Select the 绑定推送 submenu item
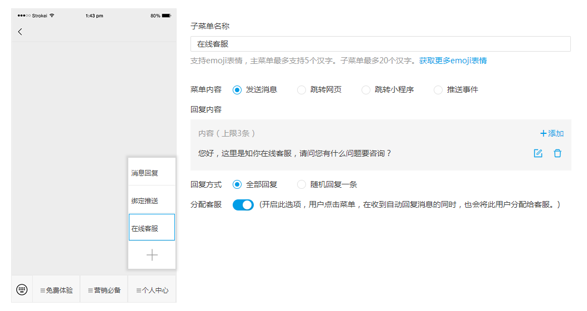 [x=152, y=200]
